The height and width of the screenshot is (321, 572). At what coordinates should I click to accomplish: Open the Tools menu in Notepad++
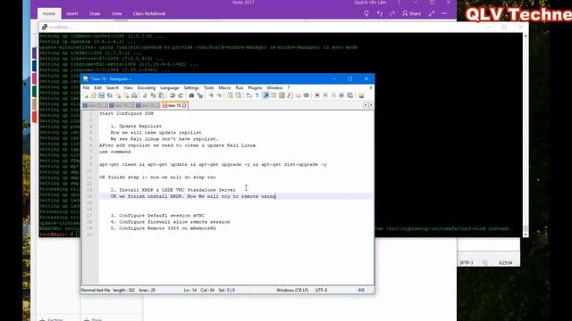[x=208, y=87]
